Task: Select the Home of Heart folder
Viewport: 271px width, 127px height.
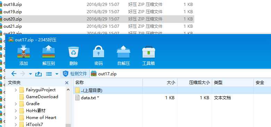Action: [41, 118]
